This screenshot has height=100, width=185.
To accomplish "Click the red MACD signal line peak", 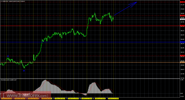I will click(x=47, y=81).
